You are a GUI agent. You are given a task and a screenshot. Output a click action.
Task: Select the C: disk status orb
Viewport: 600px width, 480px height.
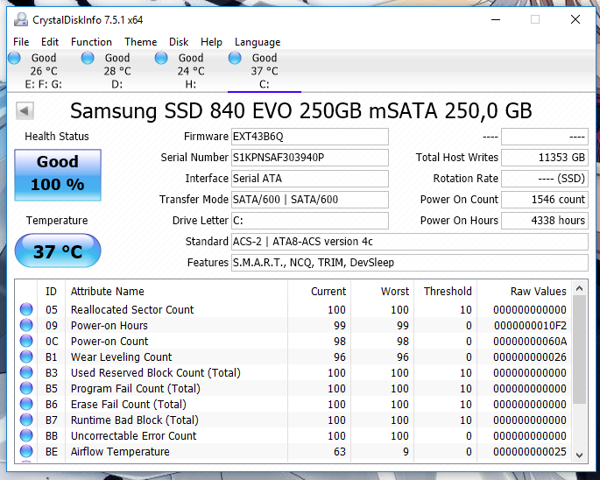click(235, 58)
